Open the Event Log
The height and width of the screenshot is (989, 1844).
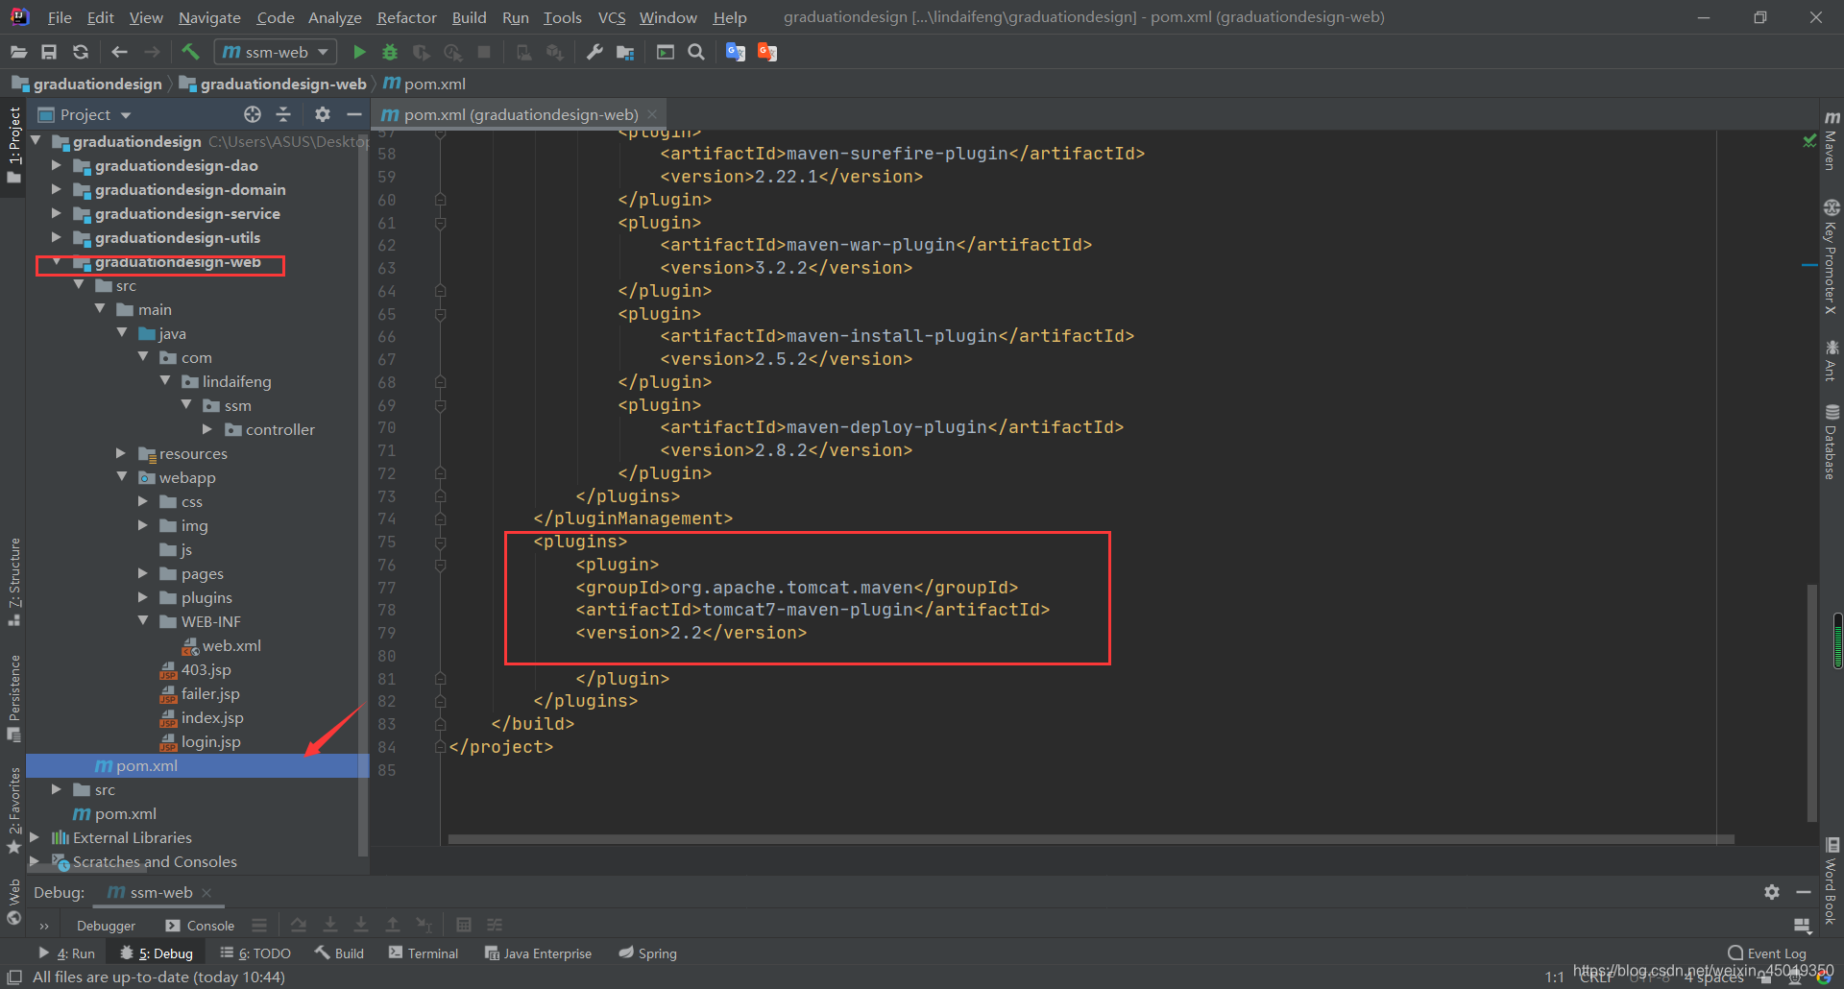pos(1767,953)
